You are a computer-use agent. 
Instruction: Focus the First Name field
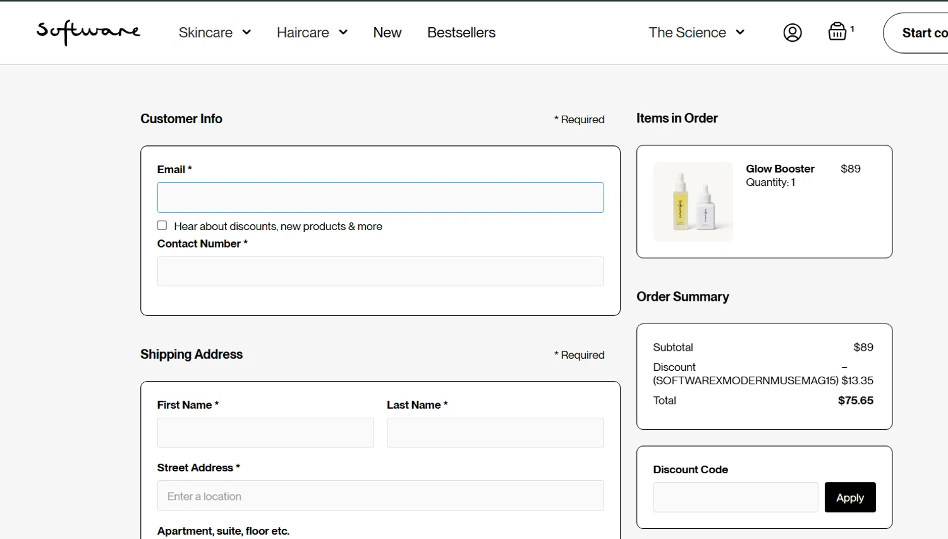265,433
